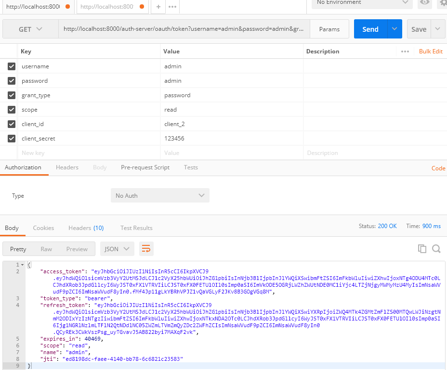Image resolution: width=447 pixels, height=370 pixels.
Task: Open a new request tab with plus icon
Action: pos(158,7)
